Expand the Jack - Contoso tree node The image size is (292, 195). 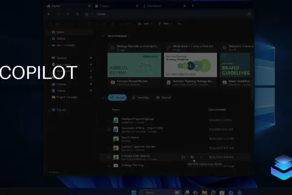(49, 45)
